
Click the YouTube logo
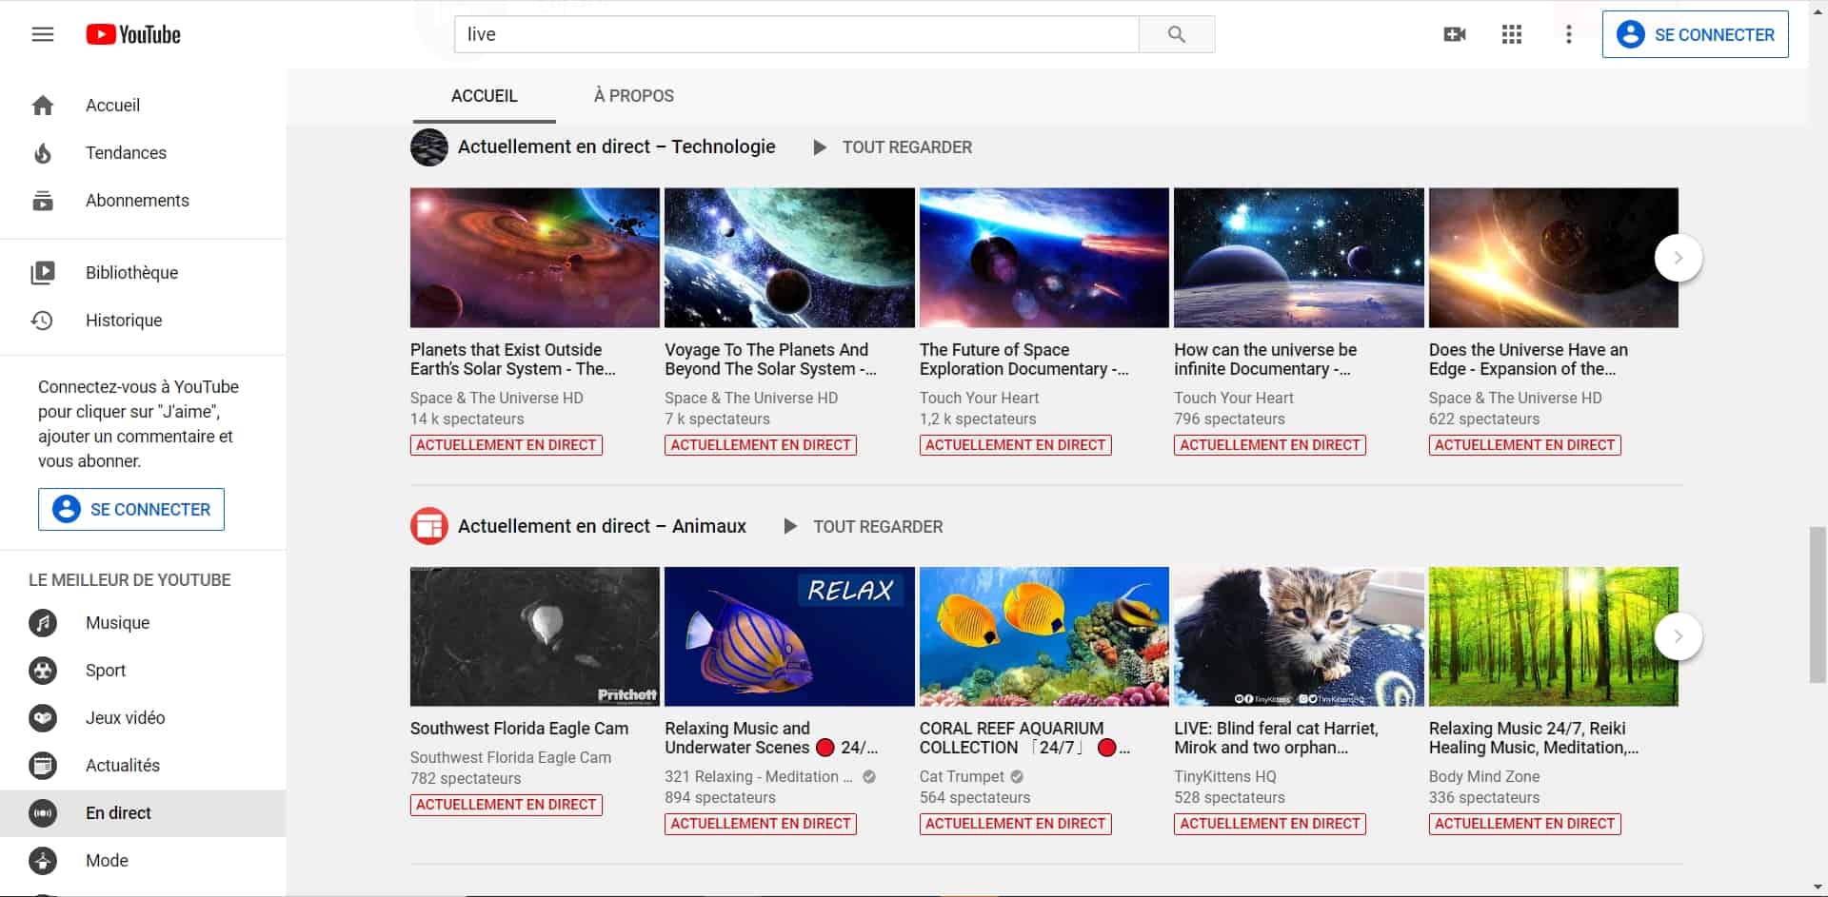tap(133, 35)
